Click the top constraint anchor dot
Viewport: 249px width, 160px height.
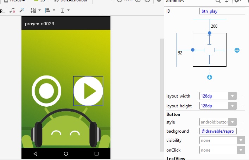point(210,33)
